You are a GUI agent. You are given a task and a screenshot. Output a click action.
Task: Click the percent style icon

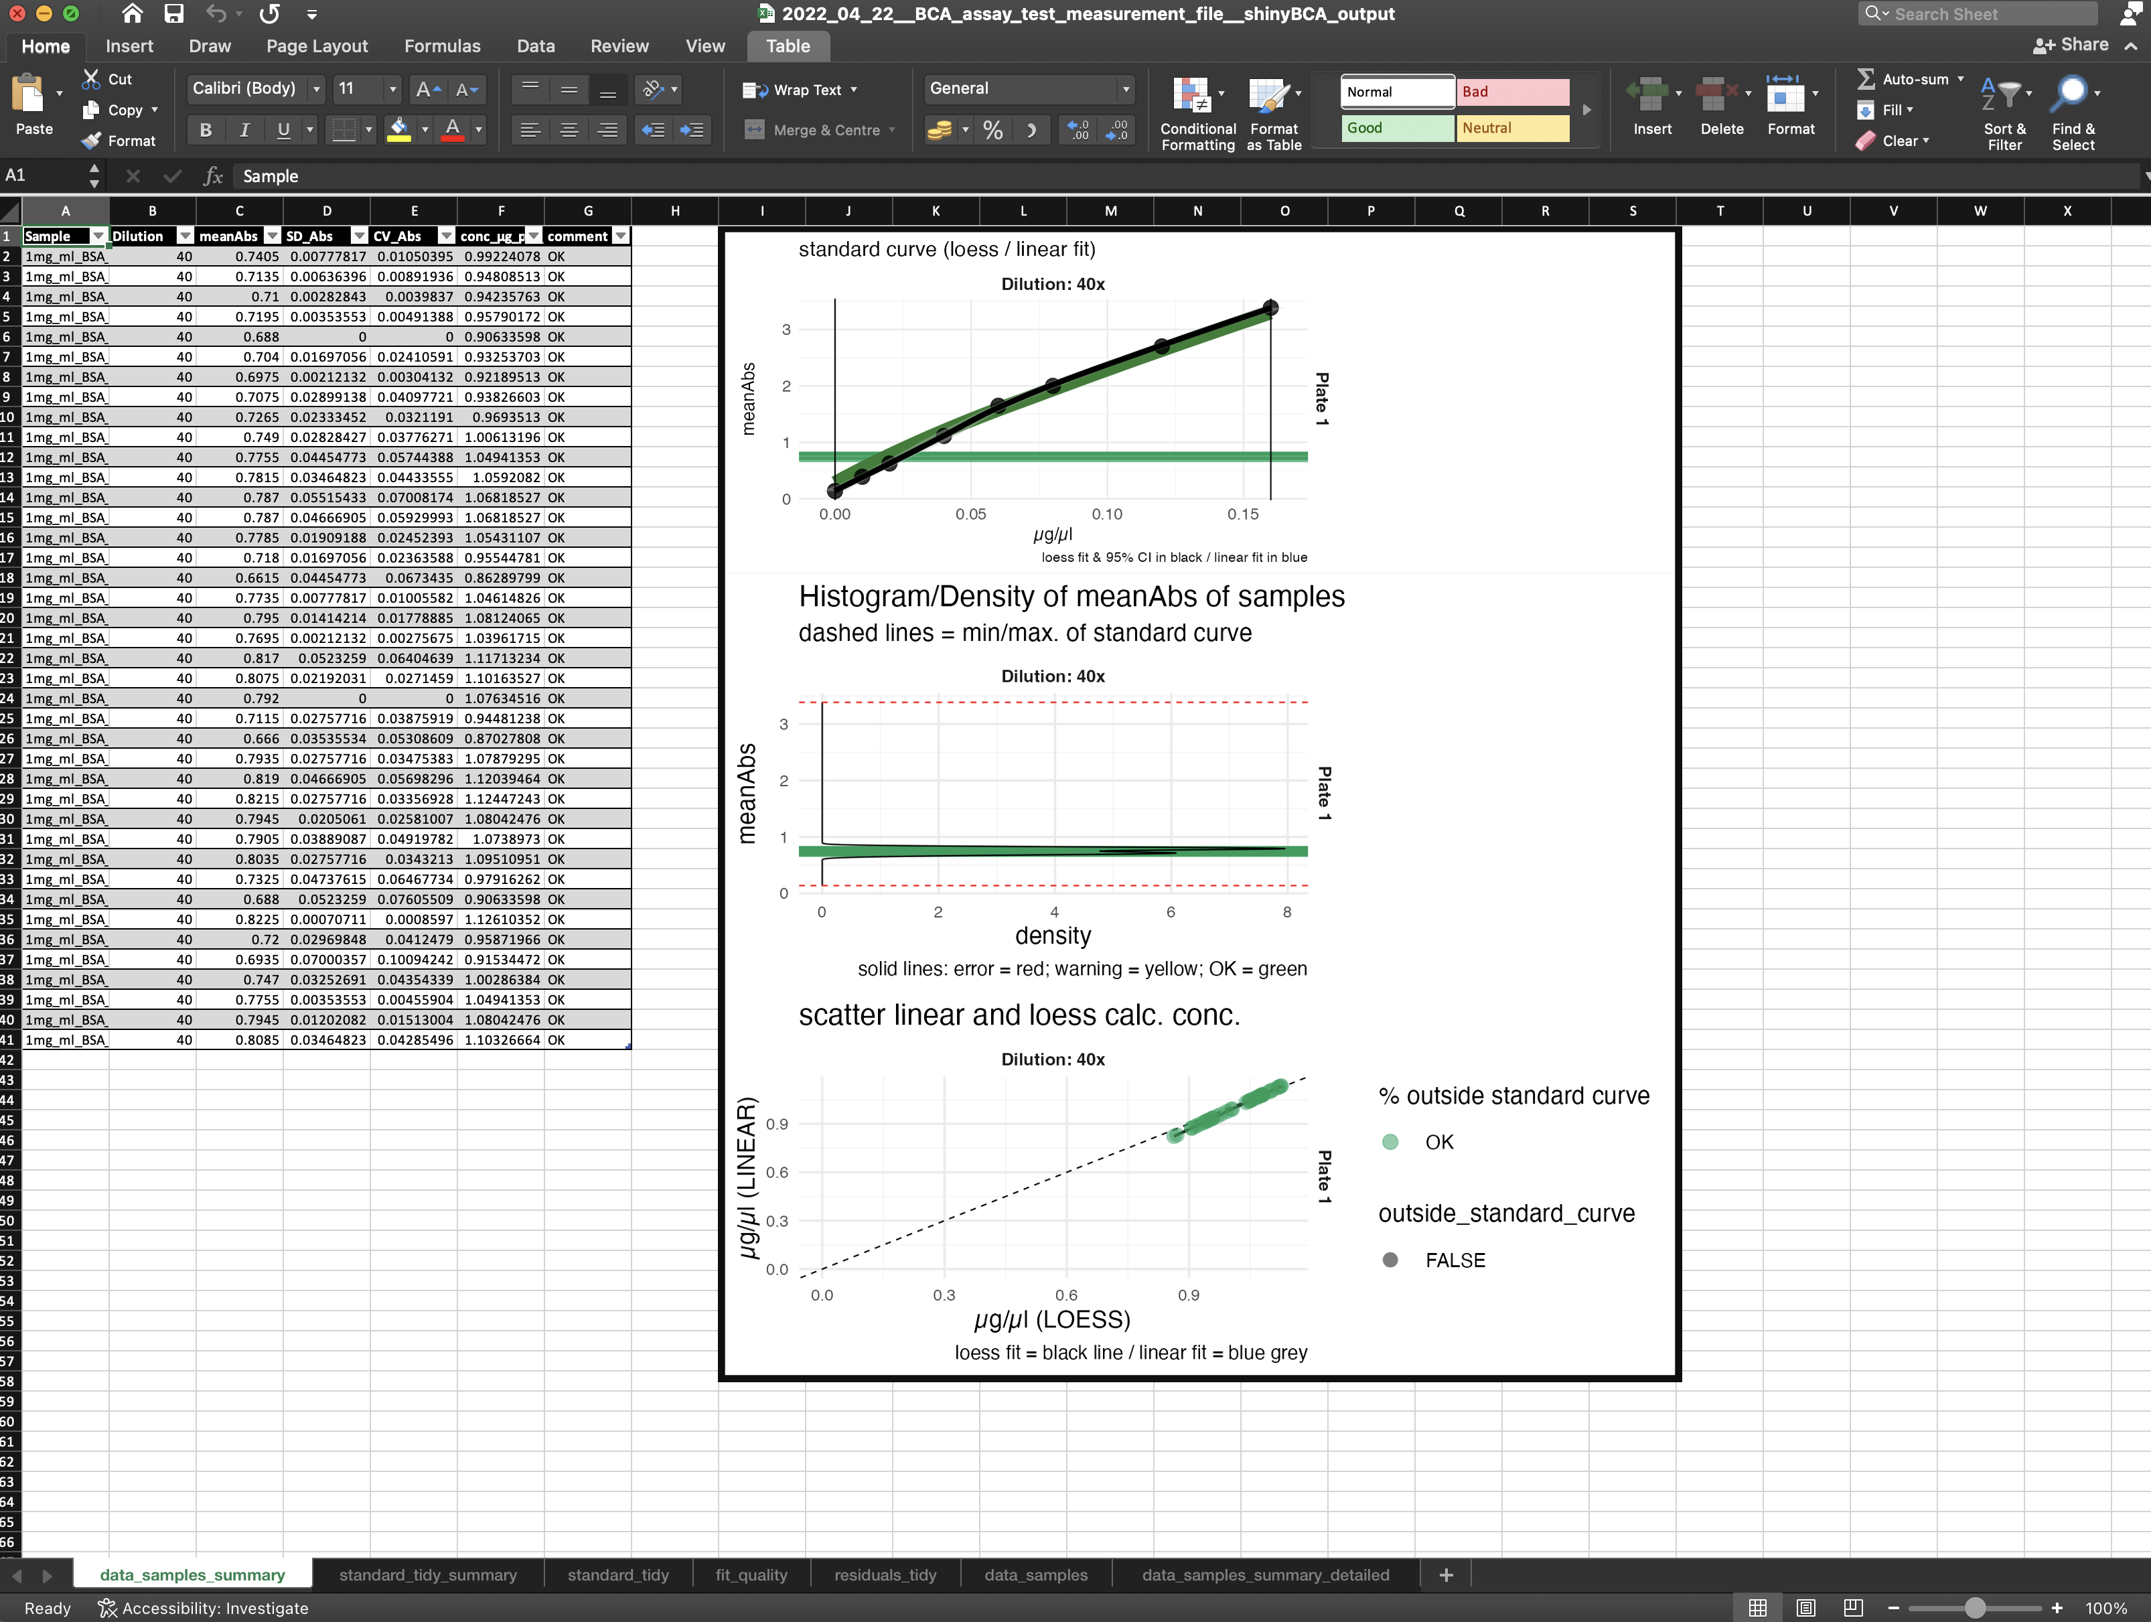pos(993,129)
